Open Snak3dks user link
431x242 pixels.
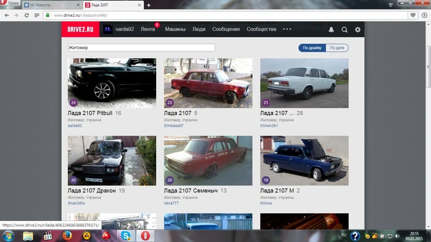pyautogui.click(x=76, y=203)
